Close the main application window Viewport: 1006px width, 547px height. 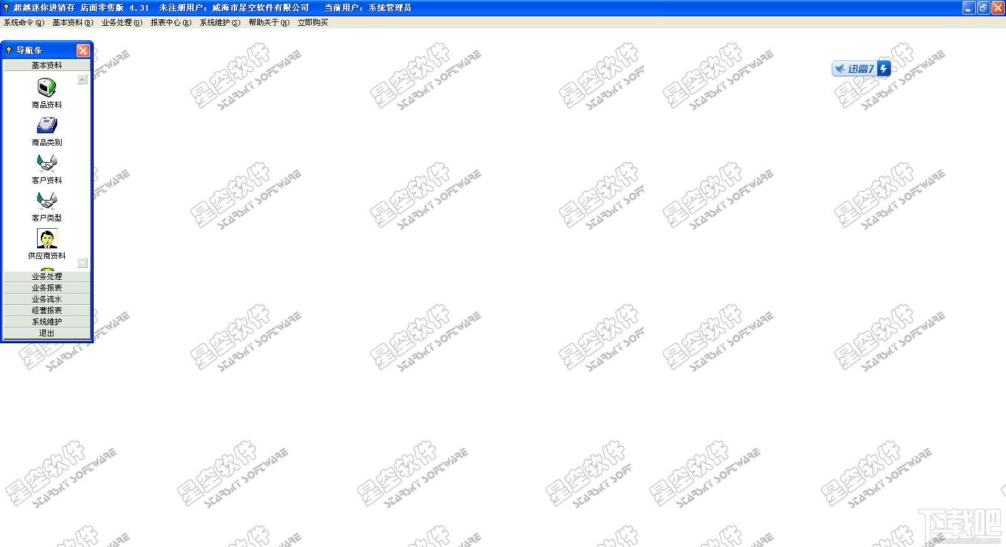pyautogui.click(x=997, y=8)
